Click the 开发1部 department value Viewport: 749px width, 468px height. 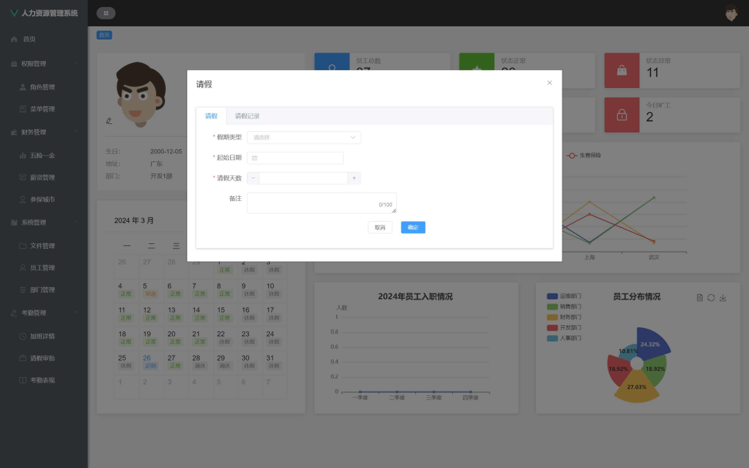click(161, 176)
